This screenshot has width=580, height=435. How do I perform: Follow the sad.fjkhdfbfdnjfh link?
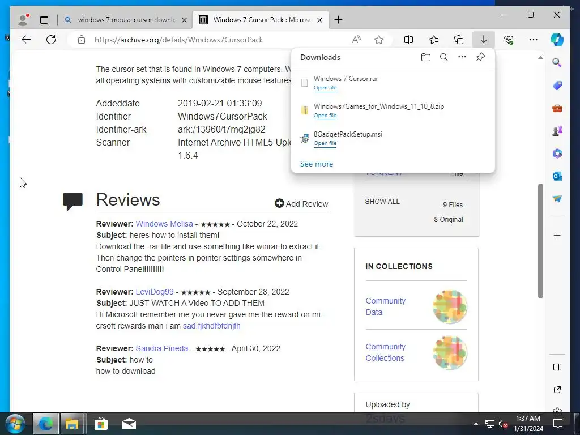pyautogui.click(x=212, y=326)
